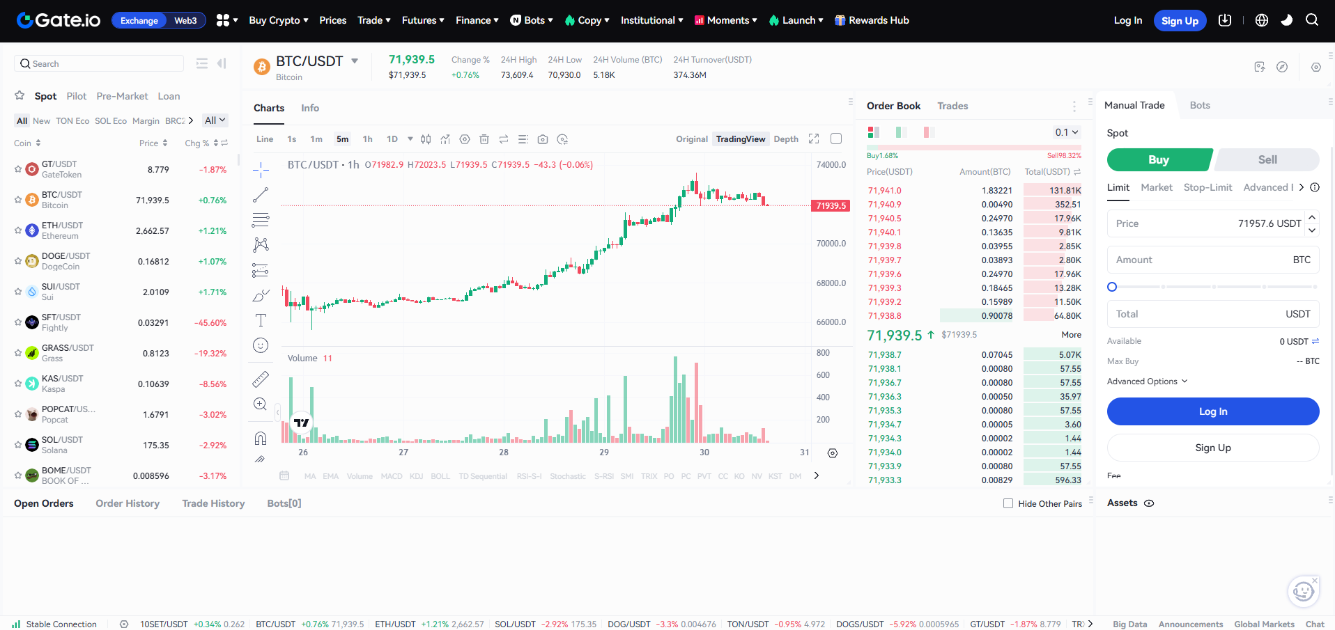This screenshot has height=630, width=1335.
Task: Open the Order History tab
Action: click(128, 503)
